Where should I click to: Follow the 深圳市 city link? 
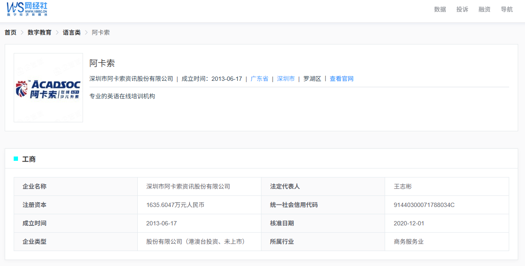(x=286, y=79)
